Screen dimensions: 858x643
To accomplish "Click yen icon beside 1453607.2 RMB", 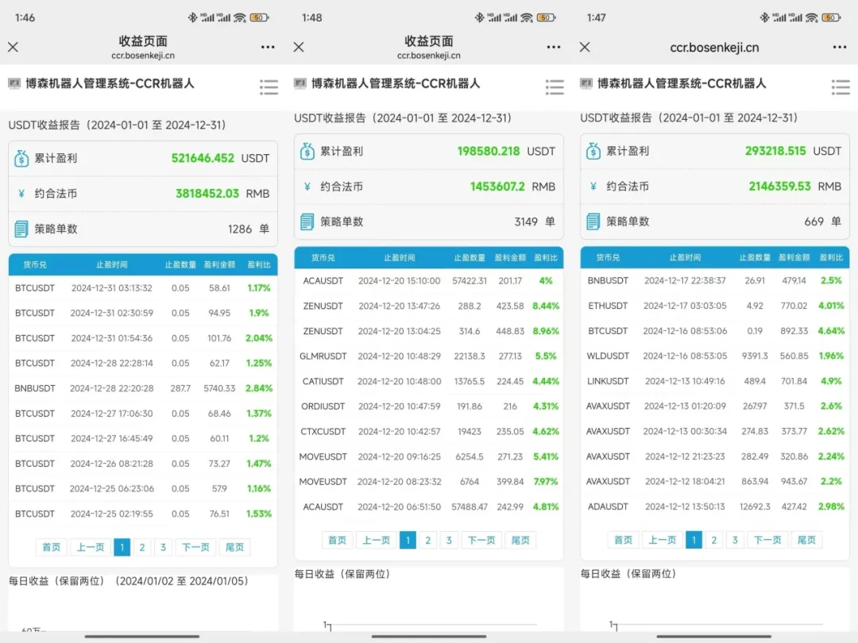I will [x=307, y=187].
